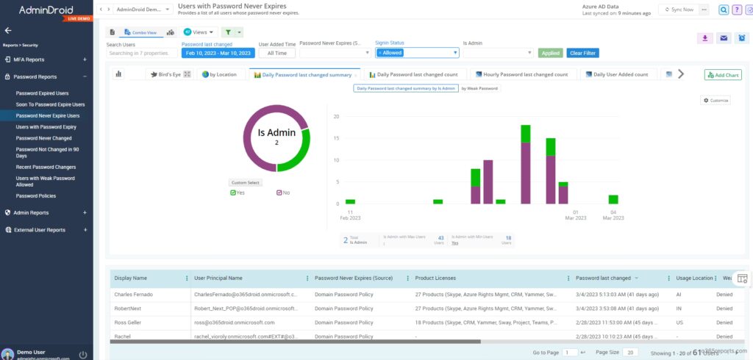Screen dimensions: 753x360
Task: Uncheck the Yes legend checkbox
Action: (x=233, y=192)
